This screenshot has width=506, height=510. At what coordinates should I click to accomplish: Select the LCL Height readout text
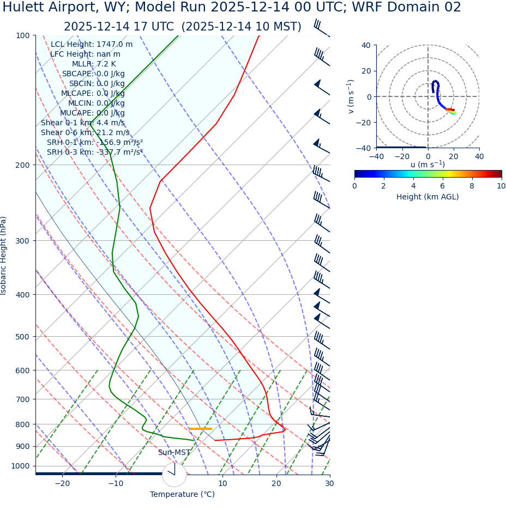[x=91, y=45]
